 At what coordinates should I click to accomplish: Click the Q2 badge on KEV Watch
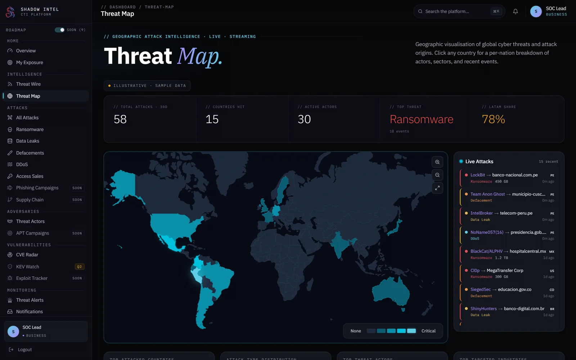80,267
